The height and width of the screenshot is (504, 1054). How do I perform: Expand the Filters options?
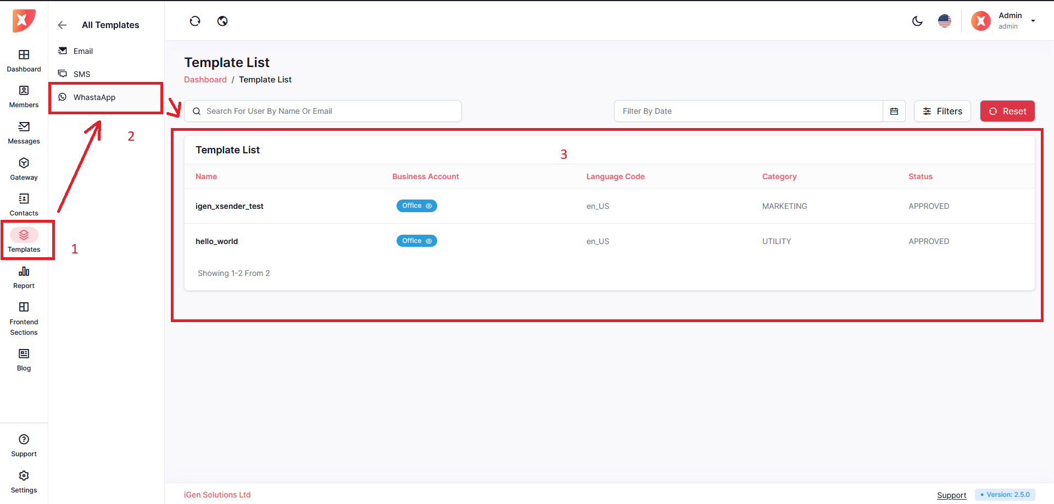click(942, 111)
